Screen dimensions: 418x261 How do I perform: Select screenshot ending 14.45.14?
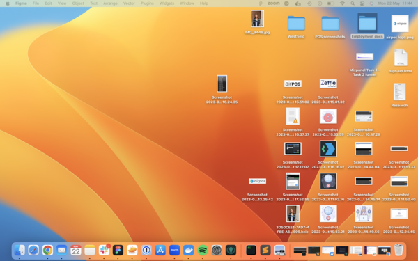point(364,189)
